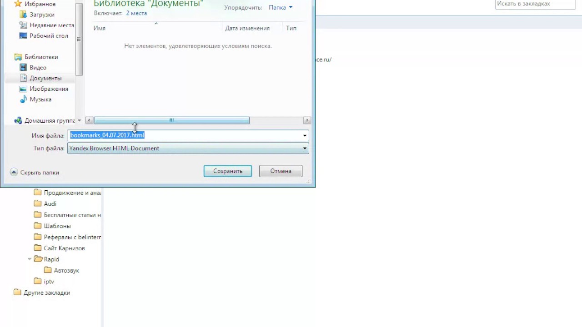
Task: Click the Продвижение и анализ folder icon
Action: [x=38, y=193]
